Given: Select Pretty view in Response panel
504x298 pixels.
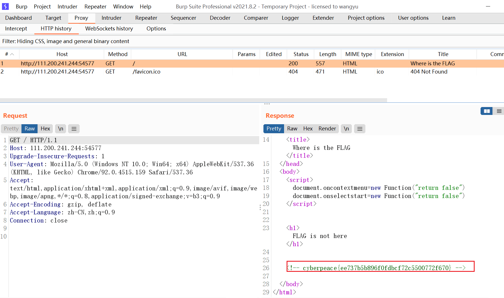Looking at the screenshot, I should point(274,129).
